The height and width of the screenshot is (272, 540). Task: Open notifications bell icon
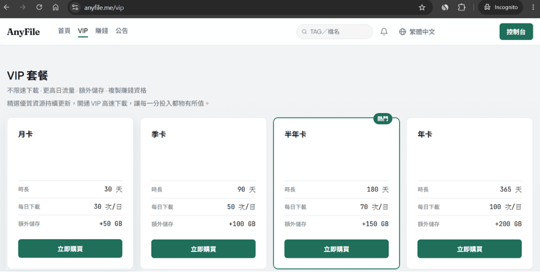pos(383,32)
